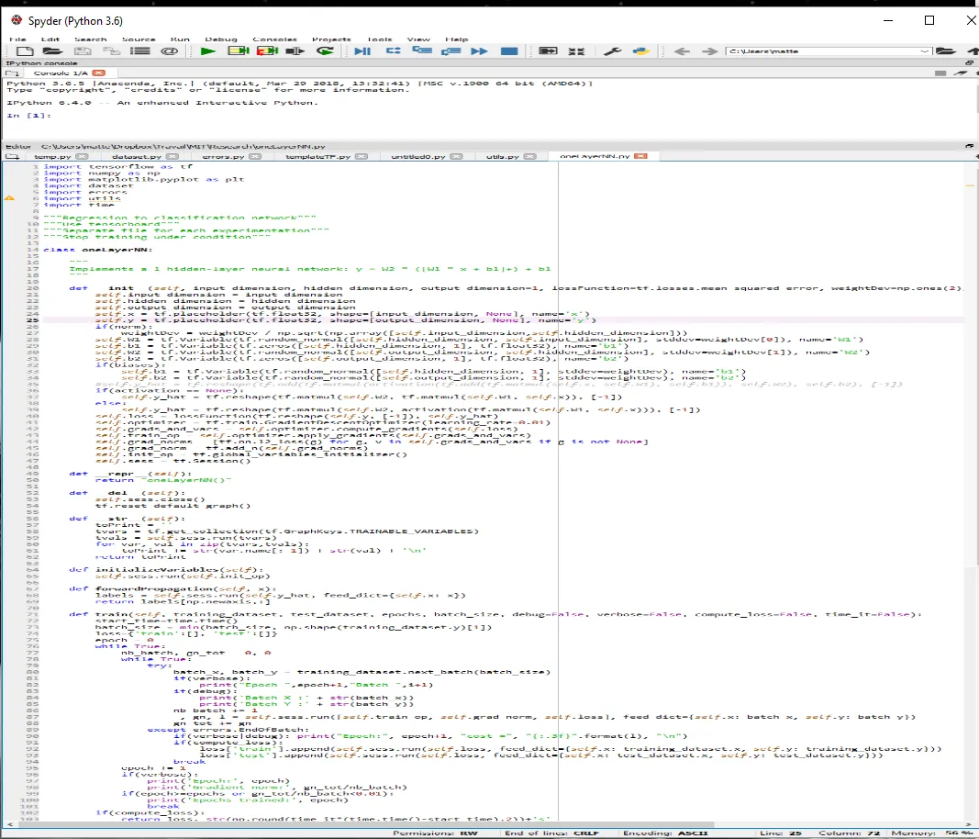Screen dimensions: 979x839
Task: Switch to the templateTF.py tab
Action: [x=317, y=157]
